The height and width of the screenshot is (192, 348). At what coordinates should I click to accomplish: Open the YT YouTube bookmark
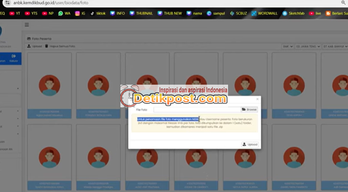point(15,14)
